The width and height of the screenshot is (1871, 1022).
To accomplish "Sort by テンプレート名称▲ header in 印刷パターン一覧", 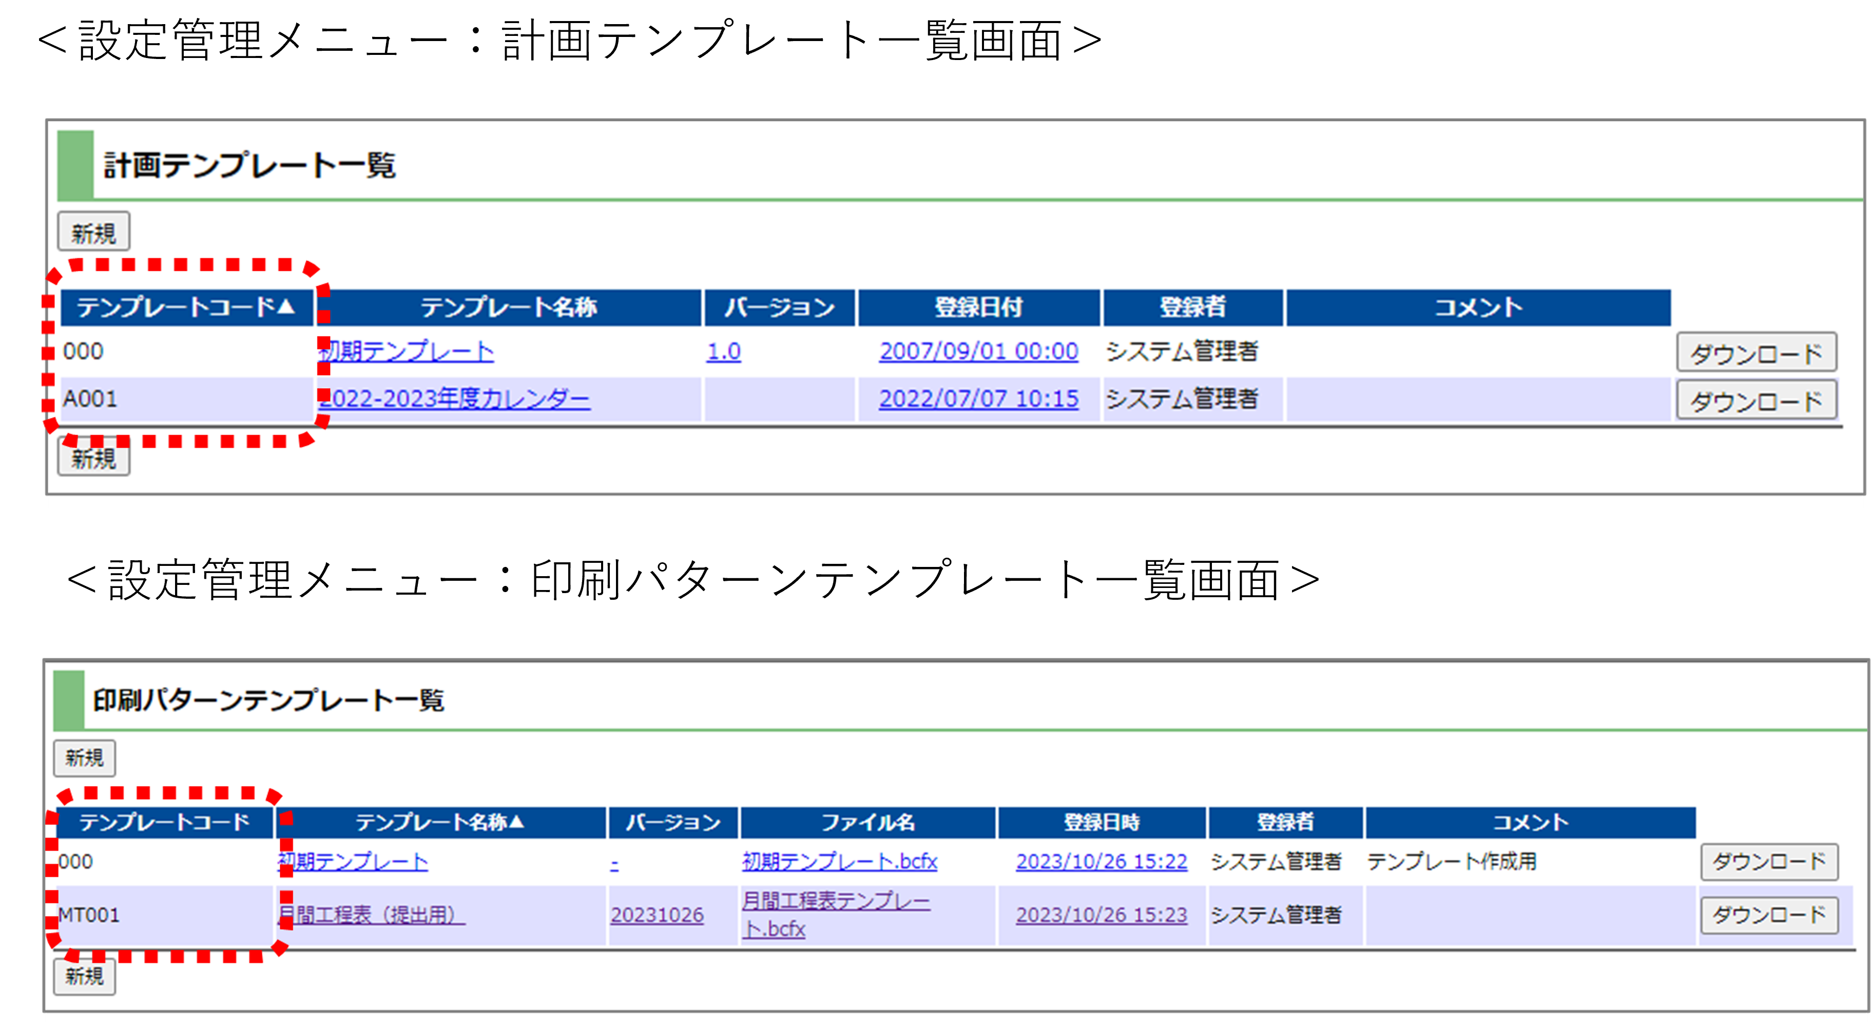I will point(440,822).
